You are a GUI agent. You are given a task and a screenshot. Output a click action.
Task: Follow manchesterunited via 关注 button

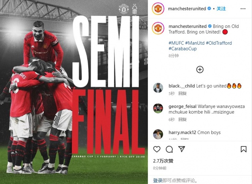tap(221, 9)
